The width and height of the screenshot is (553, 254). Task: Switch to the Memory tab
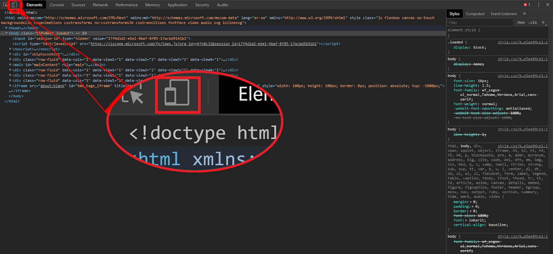click(152, 5)
